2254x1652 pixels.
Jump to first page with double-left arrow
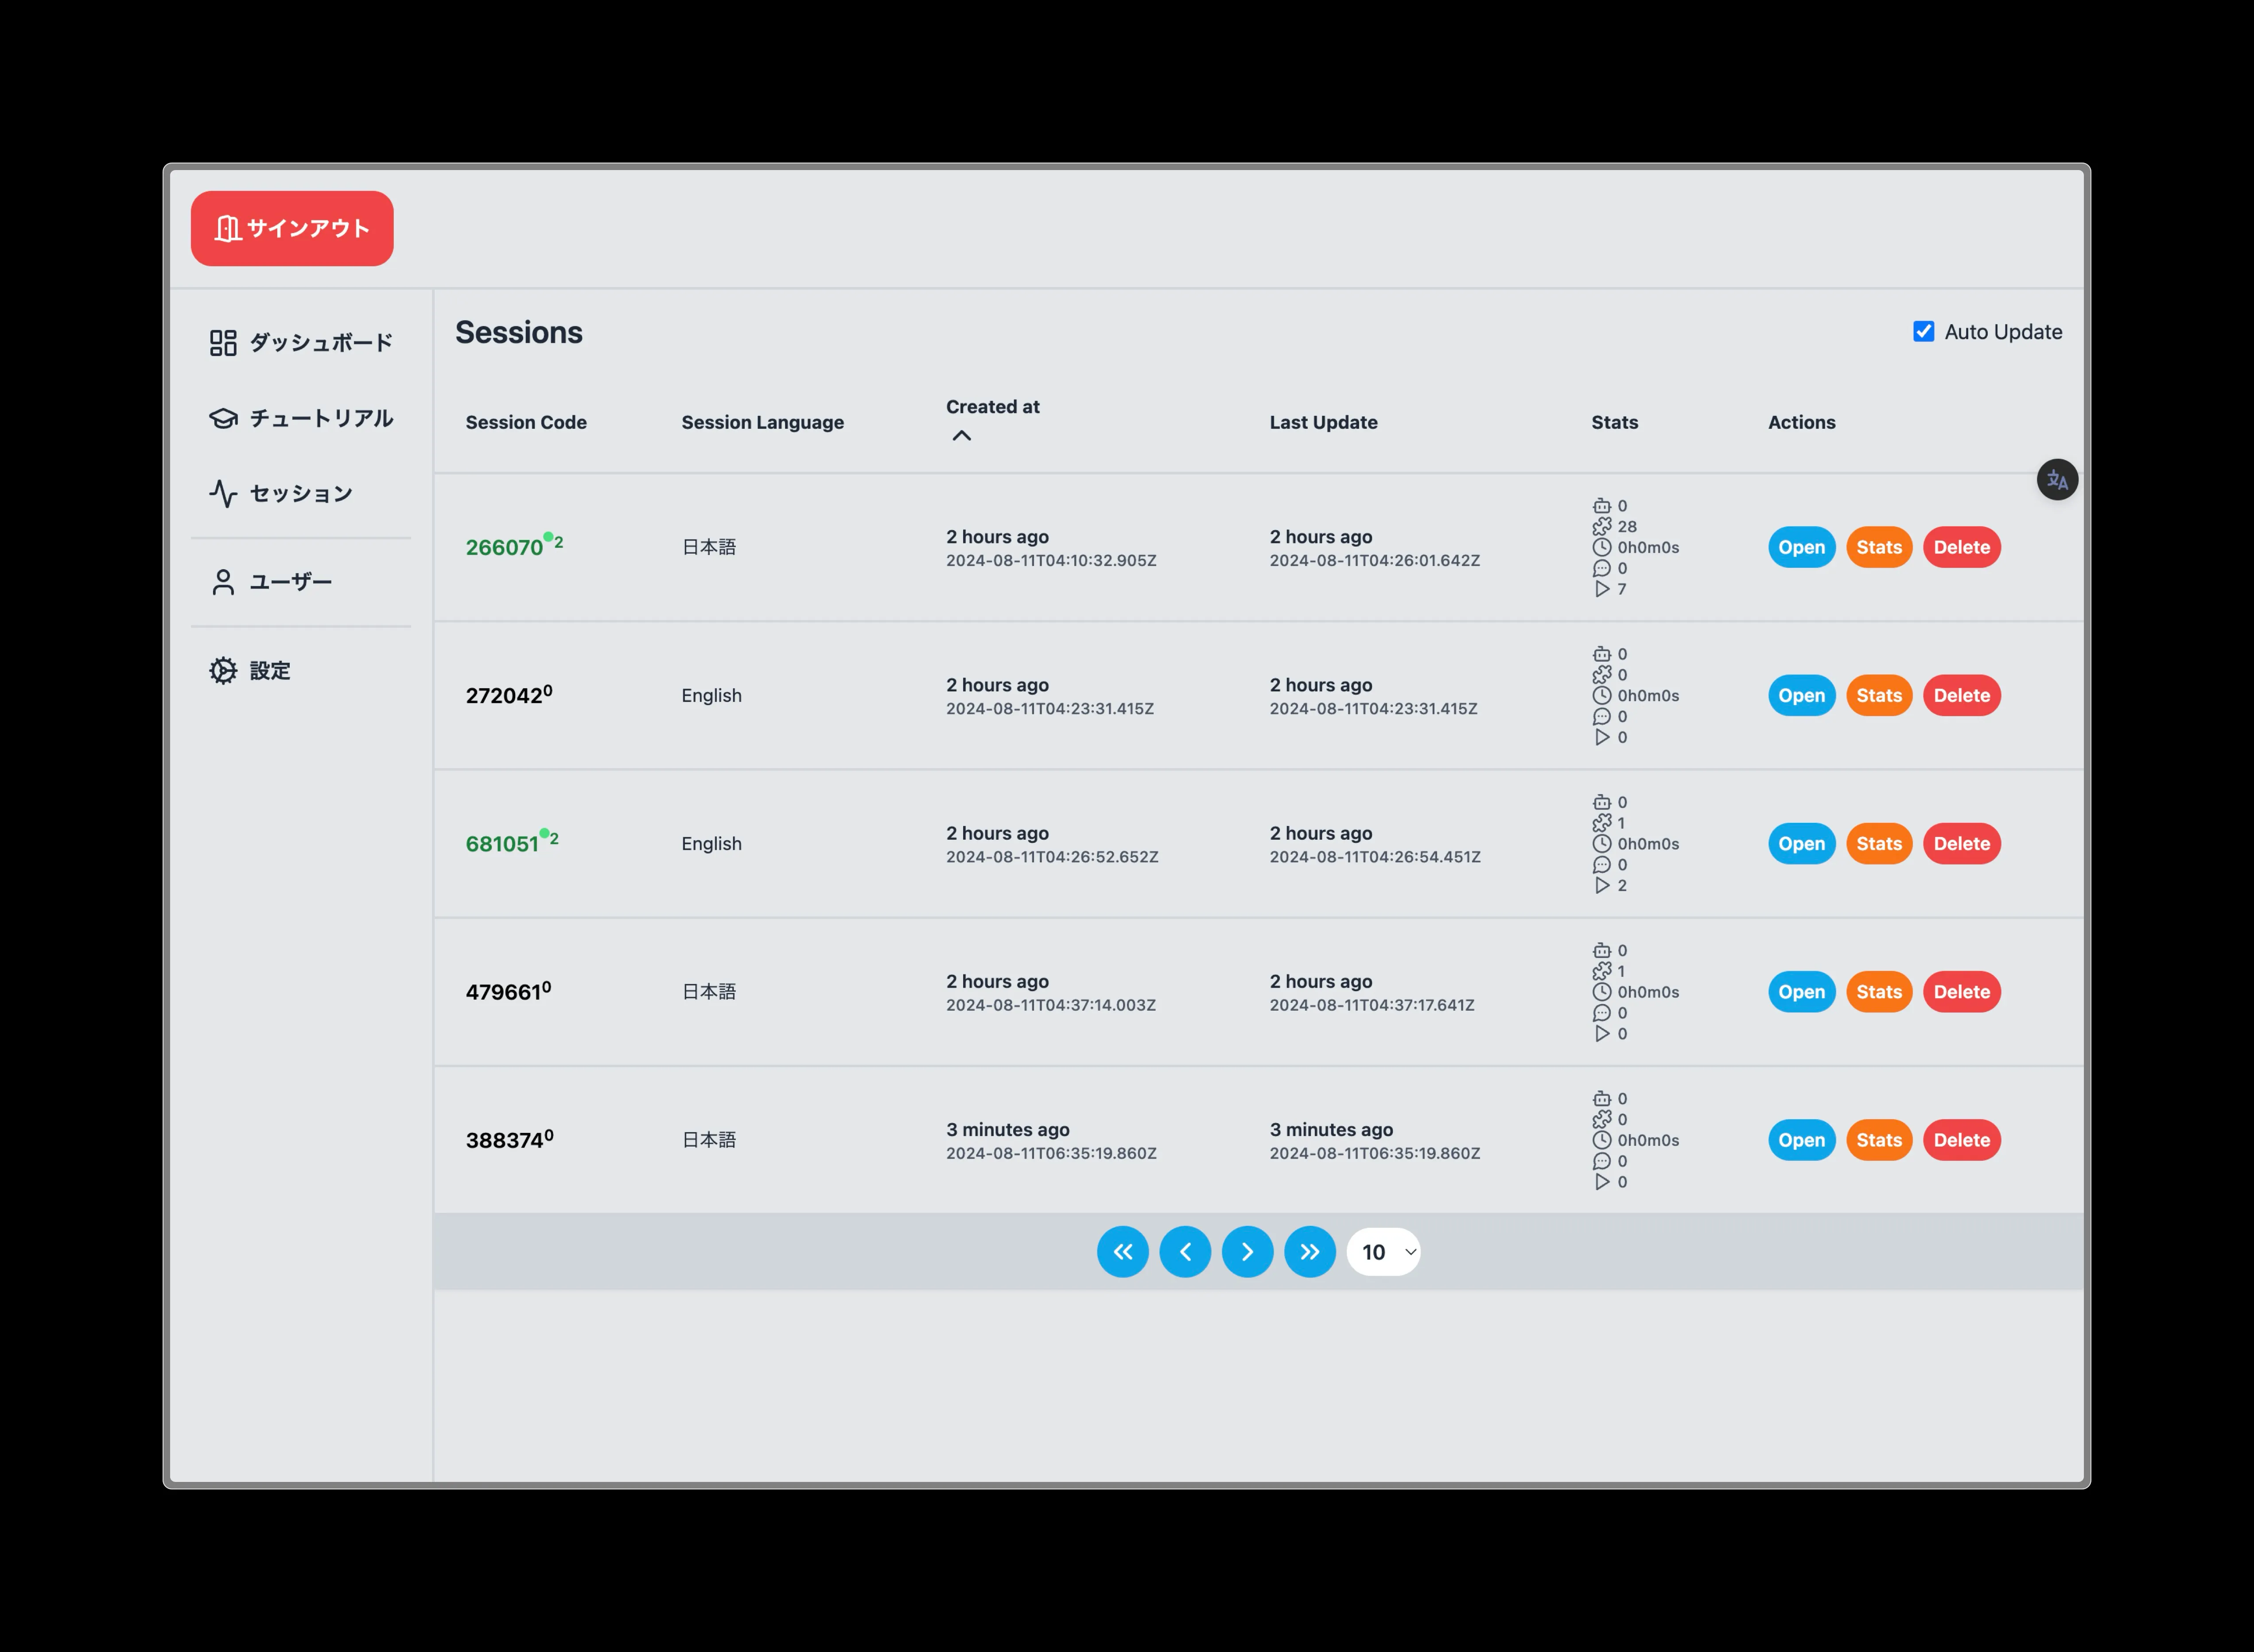(1122, 1252)
